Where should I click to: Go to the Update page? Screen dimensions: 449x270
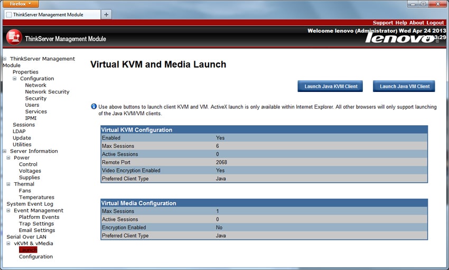[22, 138]
